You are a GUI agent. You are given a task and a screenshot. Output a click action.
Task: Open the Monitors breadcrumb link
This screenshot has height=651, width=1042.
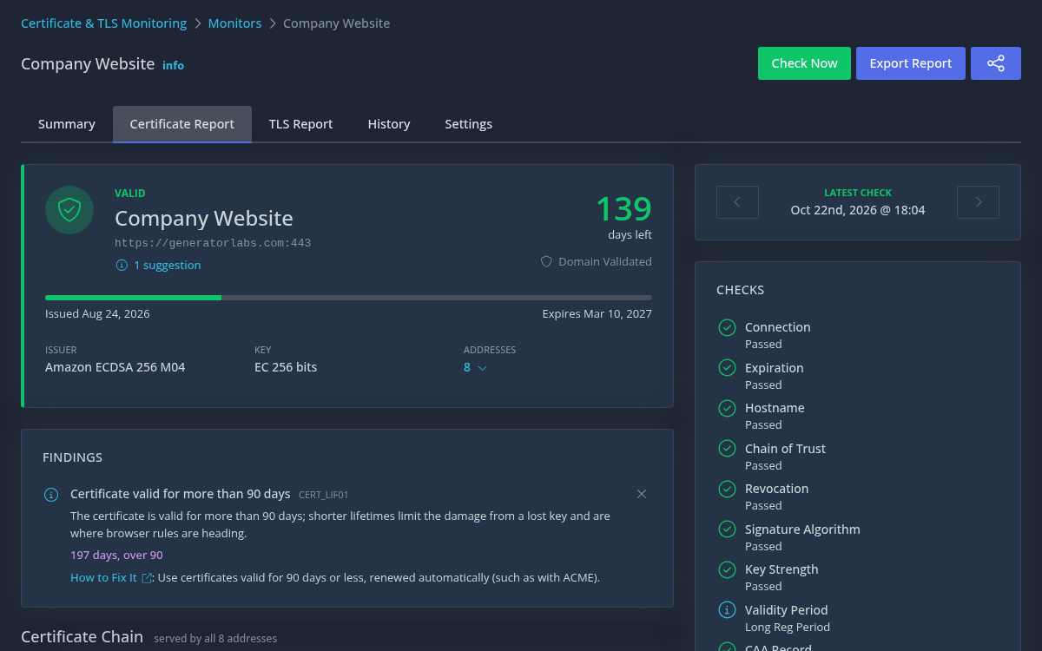coord(234,23)
